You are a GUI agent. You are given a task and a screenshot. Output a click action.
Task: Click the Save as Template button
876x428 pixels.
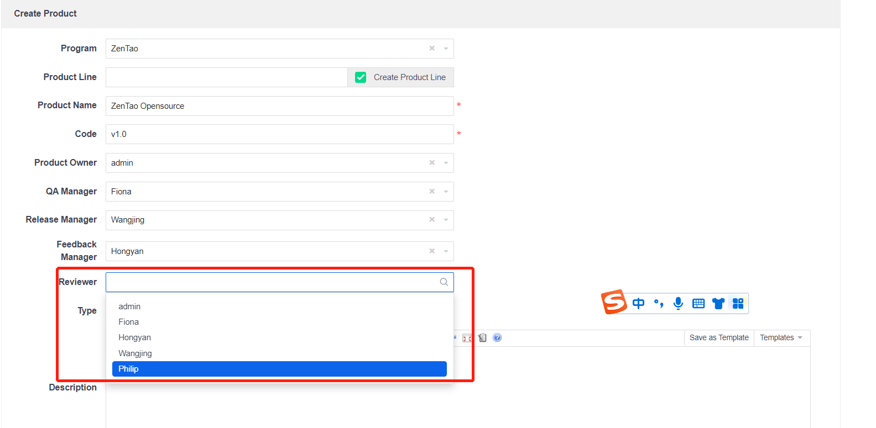click(x=719, y=337)
